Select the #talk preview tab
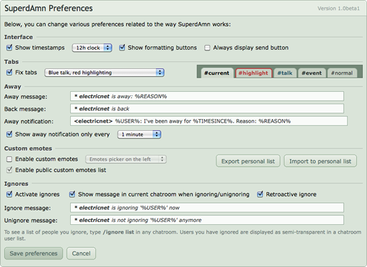Viewport: 367px width, 267px height. point(285,73)
